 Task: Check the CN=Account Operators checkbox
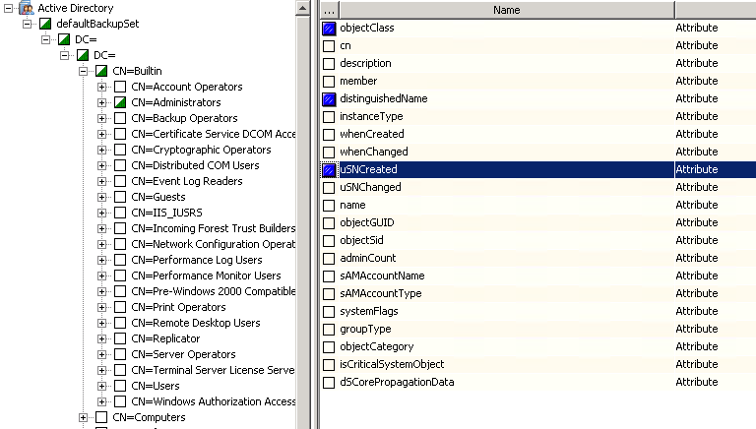click(x=120, y=87)
